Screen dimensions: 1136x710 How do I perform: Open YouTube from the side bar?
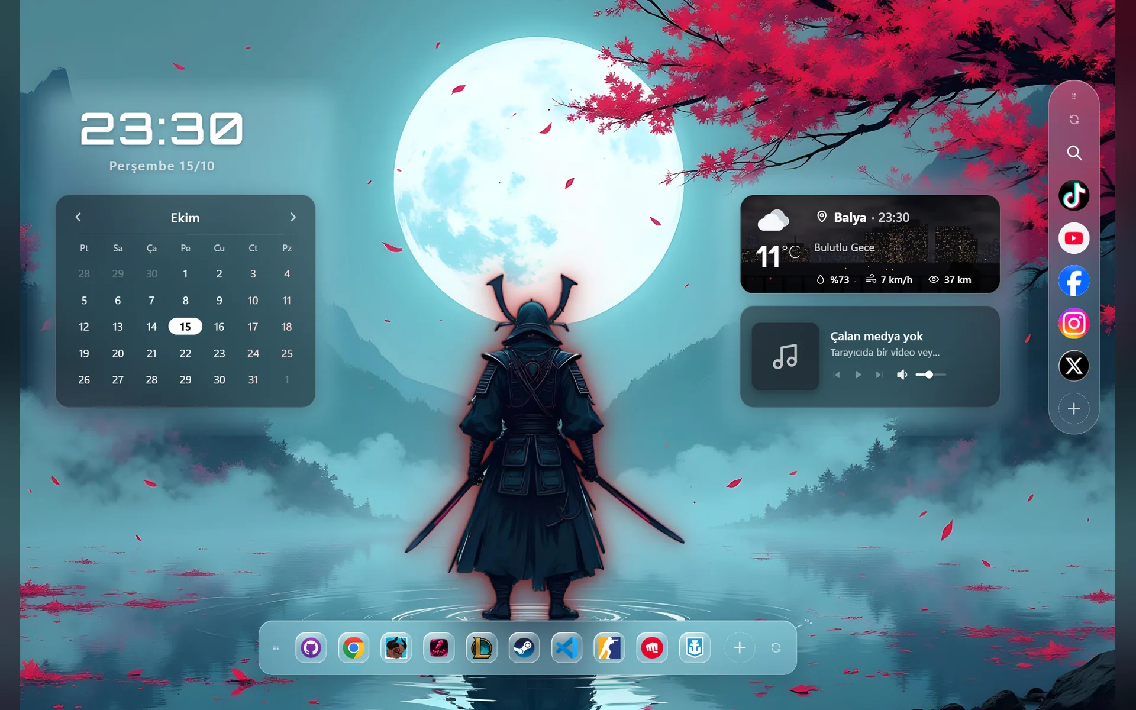[1074, 238]
